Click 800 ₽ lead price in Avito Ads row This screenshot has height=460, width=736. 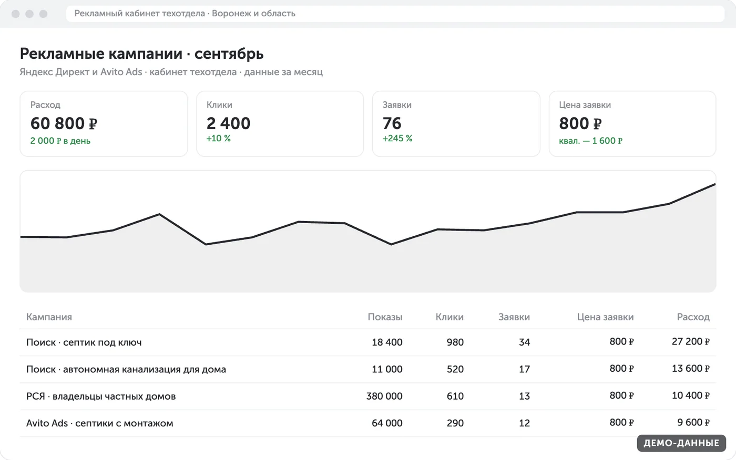[622, 423]
